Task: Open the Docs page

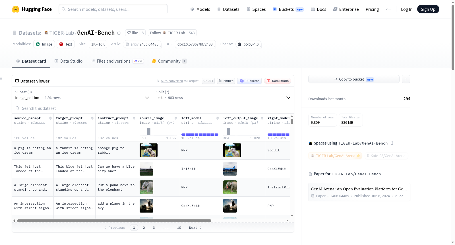Action: pyautogui.click(x=318, y=9)
